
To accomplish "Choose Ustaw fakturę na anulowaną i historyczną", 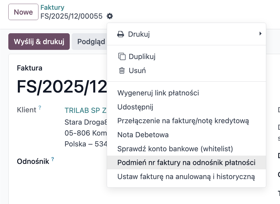I will click(x=186, y=177).
